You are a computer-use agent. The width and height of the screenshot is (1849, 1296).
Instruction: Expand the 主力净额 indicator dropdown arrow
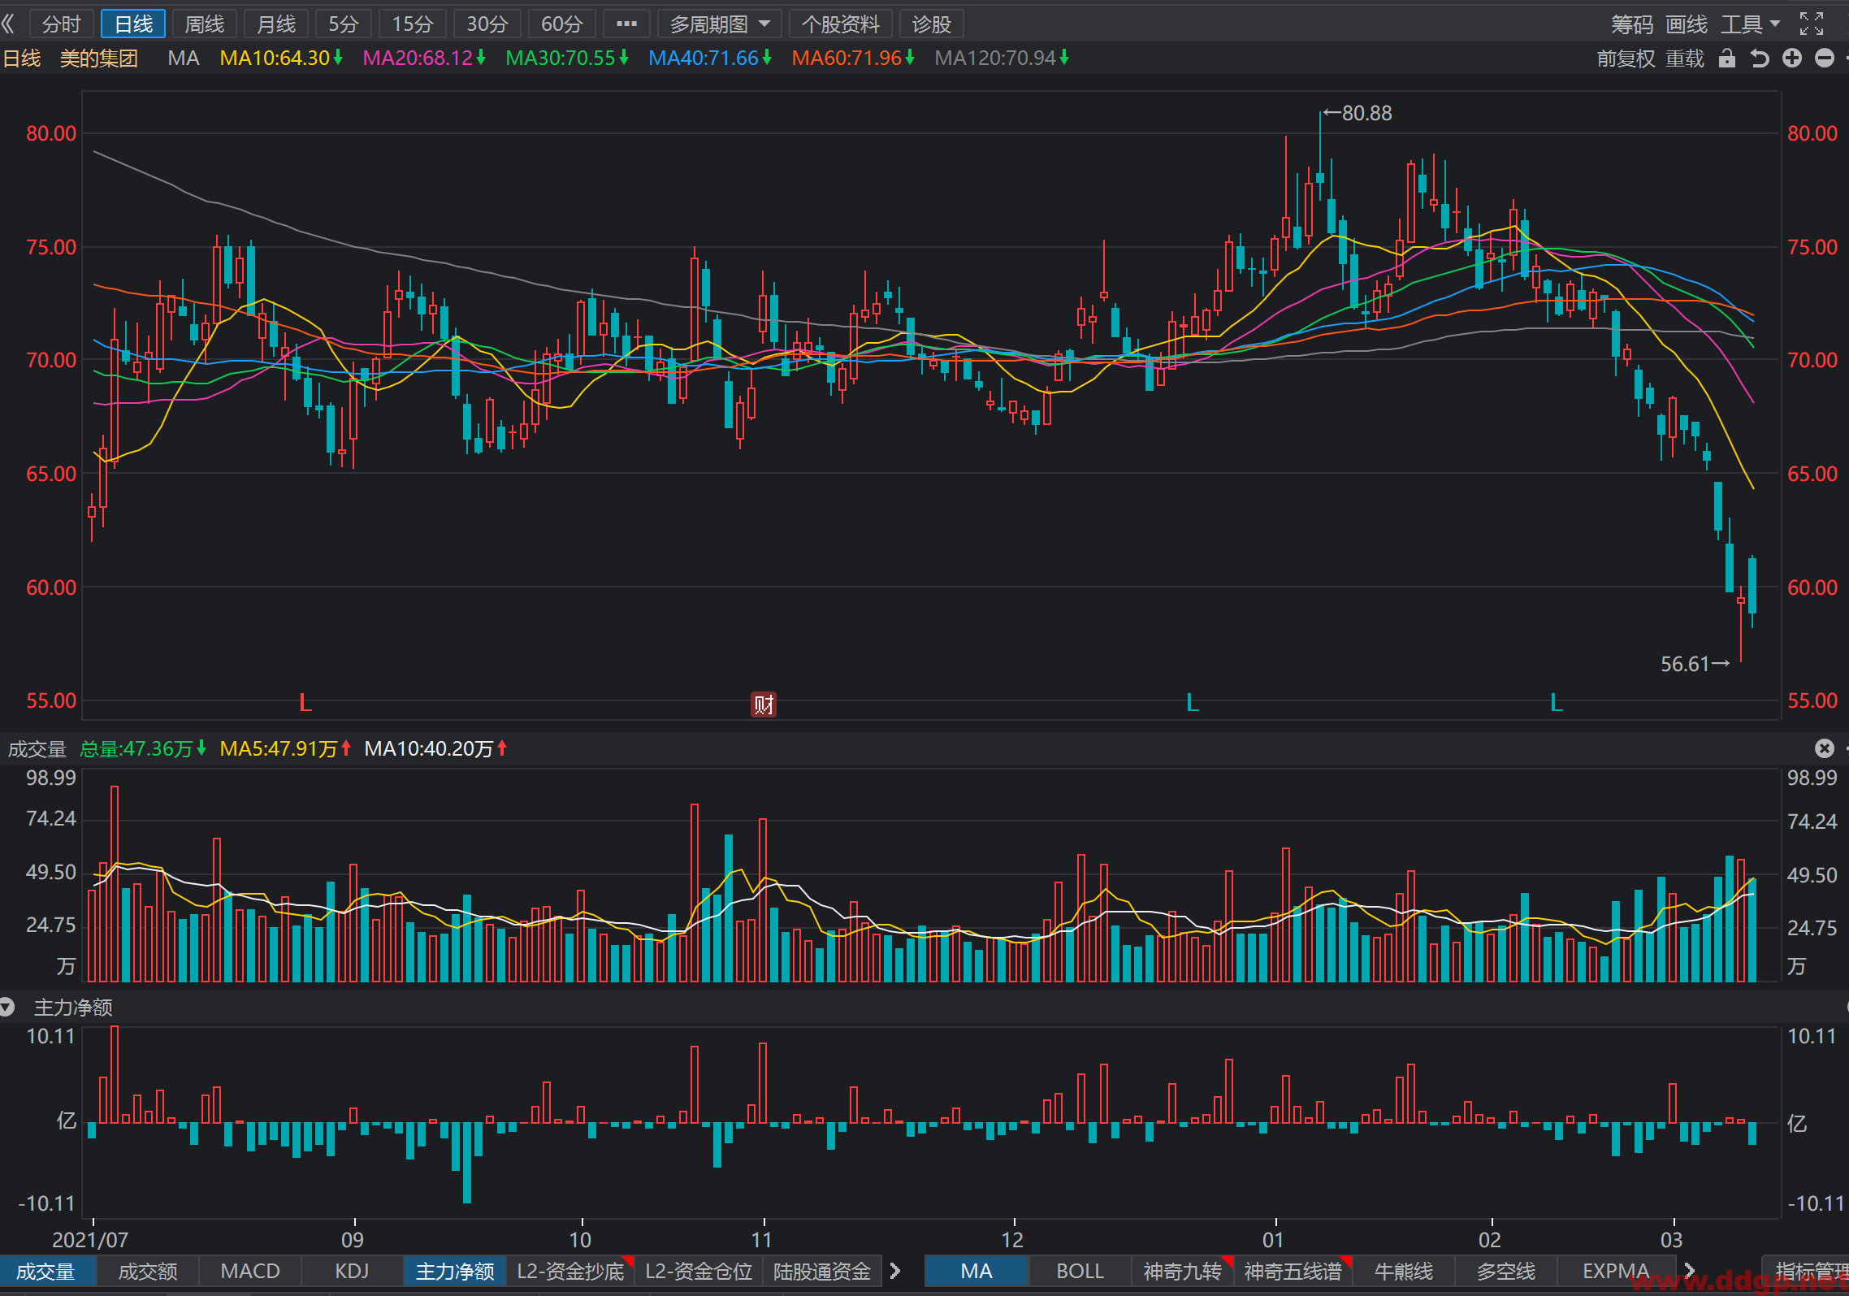coord(7,1008)
